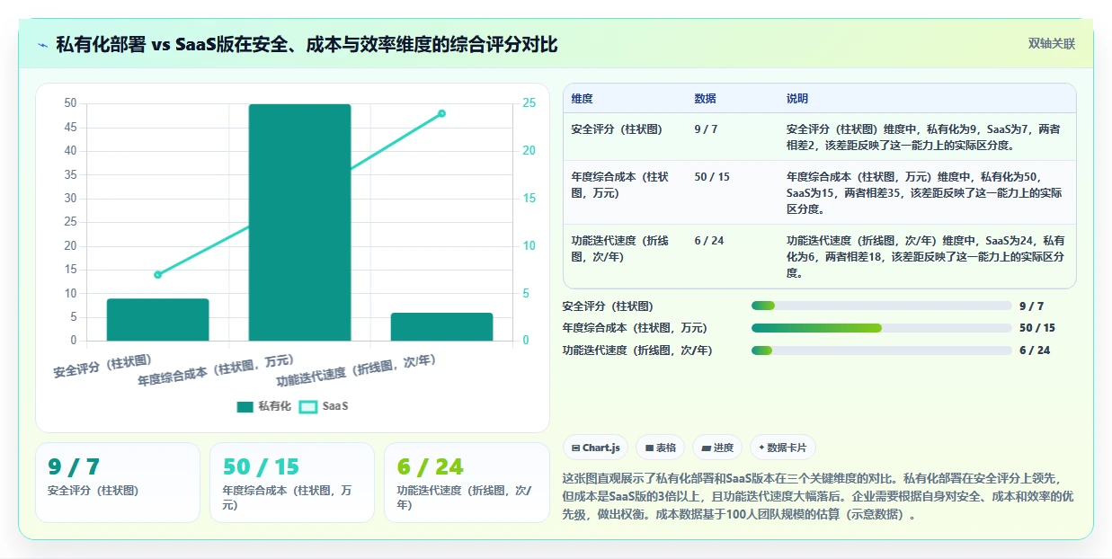Click the 9 / 7 cell in the table
This screenshot has width=1112, height=559.
coord(706,129)
